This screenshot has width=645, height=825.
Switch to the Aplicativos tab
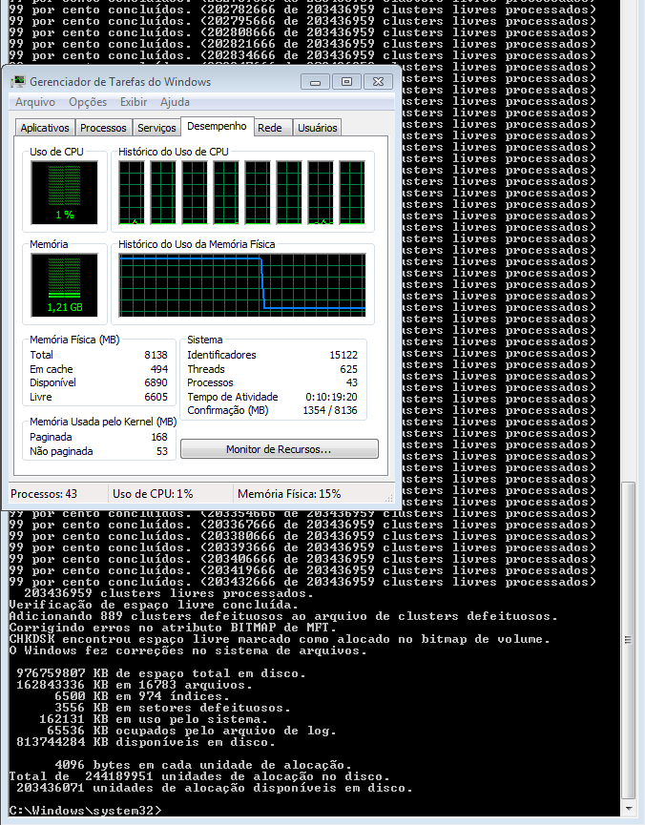coord(45,128)
